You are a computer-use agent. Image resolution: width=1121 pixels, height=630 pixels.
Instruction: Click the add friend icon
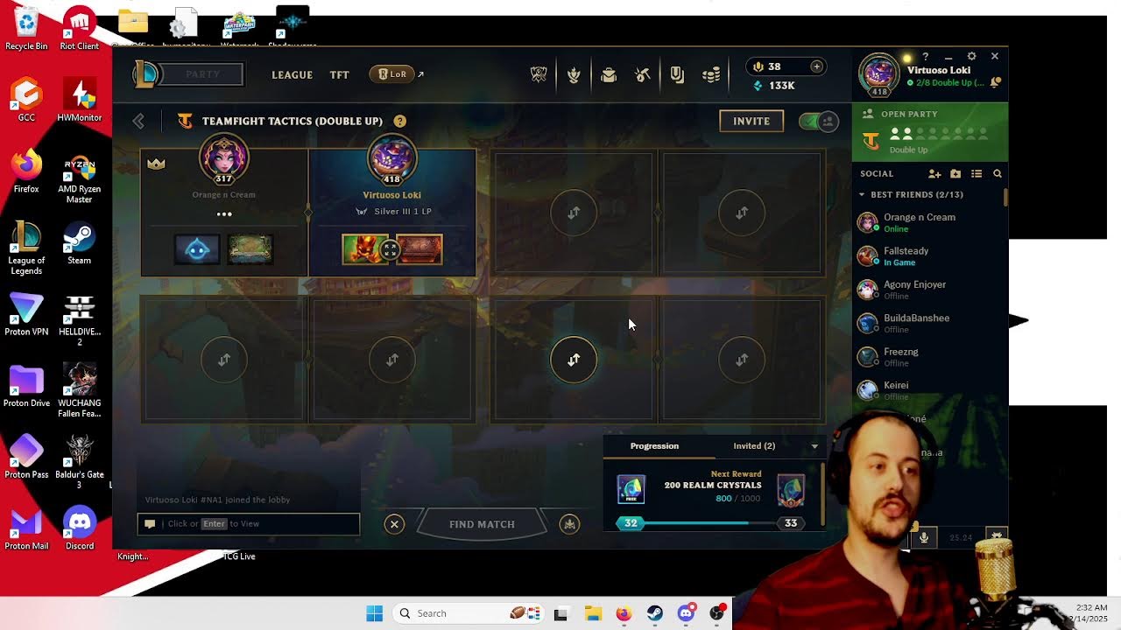click(934, 174)
